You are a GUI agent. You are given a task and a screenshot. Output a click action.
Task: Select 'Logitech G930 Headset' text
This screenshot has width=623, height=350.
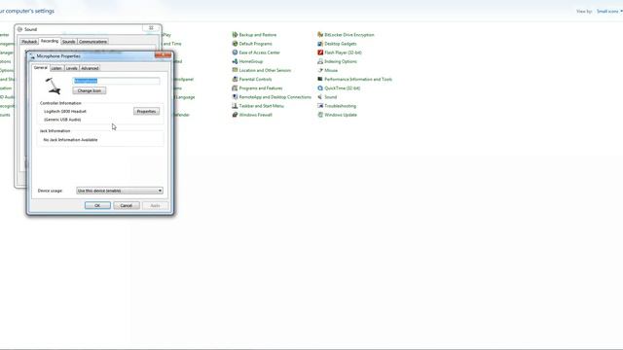click(x=65, y=112)
